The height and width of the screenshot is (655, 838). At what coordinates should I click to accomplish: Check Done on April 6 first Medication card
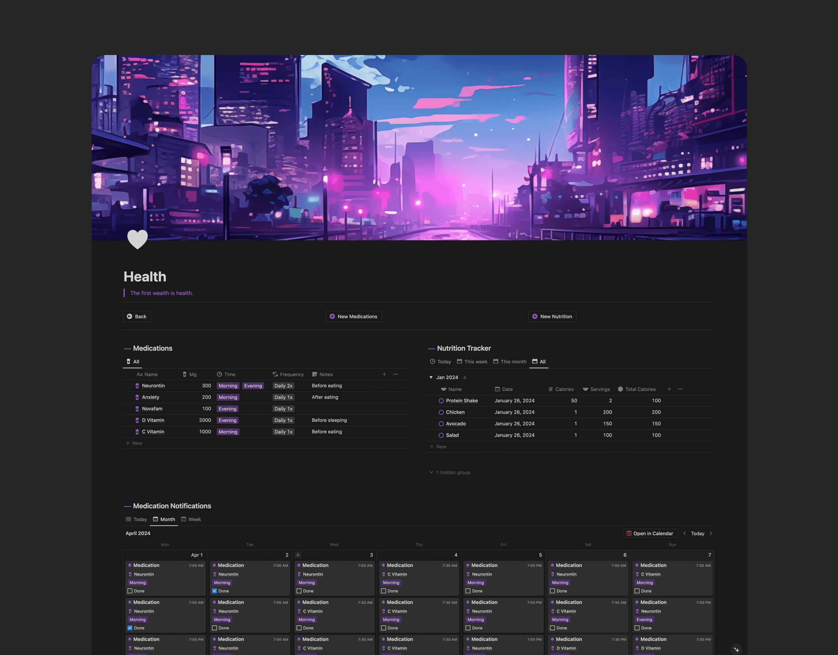553,591
